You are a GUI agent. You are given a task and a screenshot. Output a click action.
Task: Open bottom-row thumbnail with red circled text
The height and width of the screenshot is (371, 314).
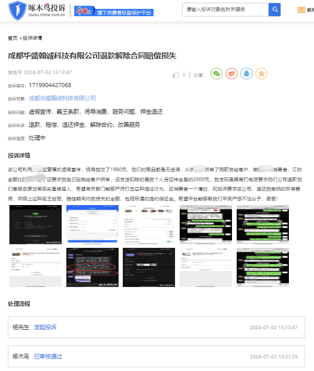pos(92,267)
